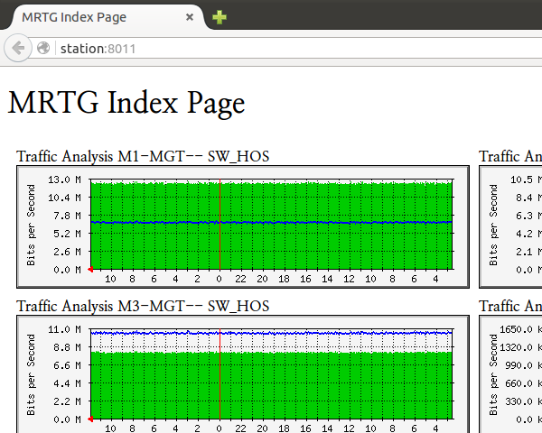This screenshot has width=542, height=433.
Task: Click the globe site identity icon
Action: click(x=42, y=48)
